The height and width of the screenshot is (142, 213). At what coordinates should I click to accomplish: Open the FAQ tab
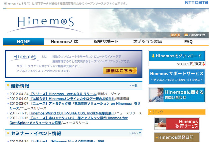coord(188,42)
